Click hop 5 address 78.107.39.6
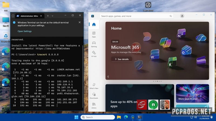216x121 pixels. (x=65, y=87)
